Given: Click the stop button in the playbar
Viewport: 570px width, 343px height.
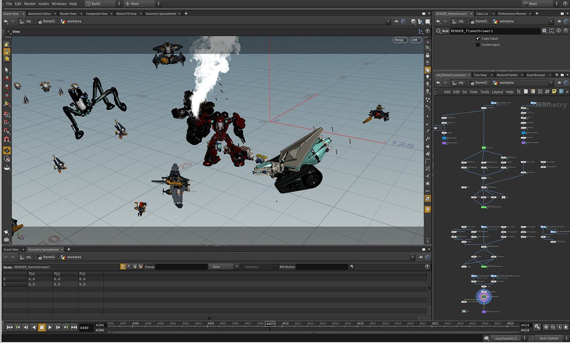Looking at the screenshot, I should [x=42, y=327].
